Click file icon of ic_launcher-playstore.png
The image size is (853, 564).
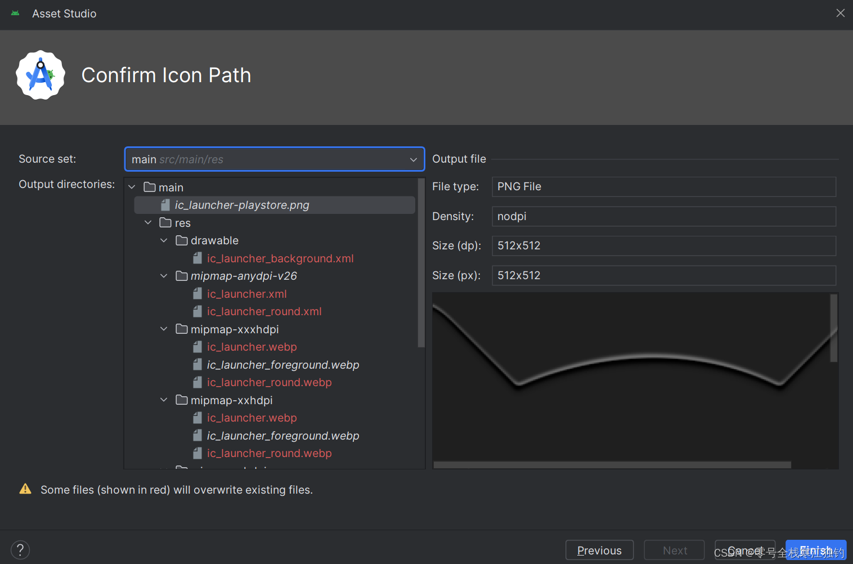pos(165,205)
